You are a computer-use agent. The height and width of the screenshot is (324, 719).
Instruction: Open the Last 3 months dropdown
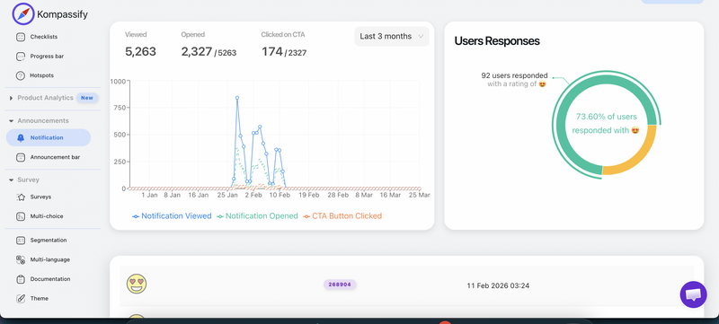click(392, 36)
